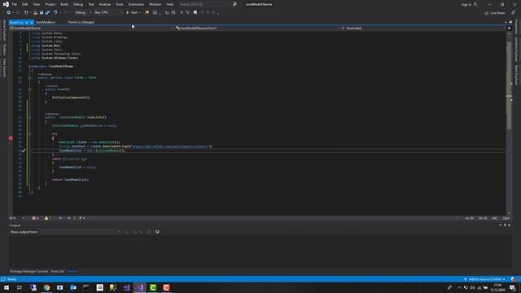
Task: Open the JsonModelOkuma project navigation dropdown
Action: click(92, 28)
